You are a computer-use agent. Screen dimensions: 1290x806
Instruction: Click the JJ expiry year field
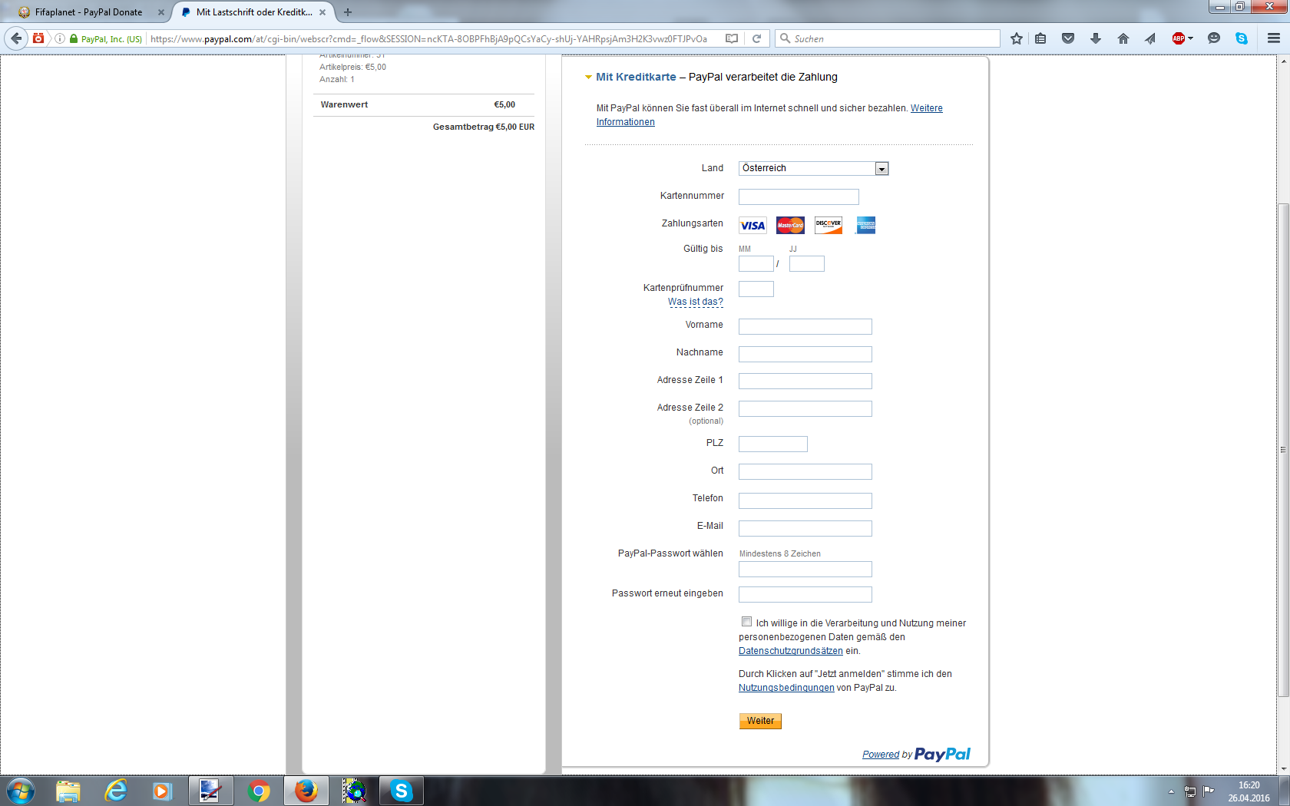807,263
